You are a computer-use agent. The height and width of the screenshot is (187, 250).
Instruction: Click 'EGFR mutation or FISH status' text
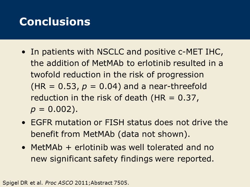point(78,122)
